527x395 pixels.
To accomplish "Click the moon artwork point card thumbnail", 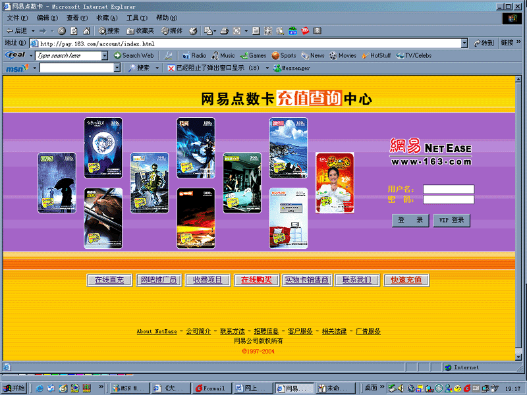I will point(103,147).
